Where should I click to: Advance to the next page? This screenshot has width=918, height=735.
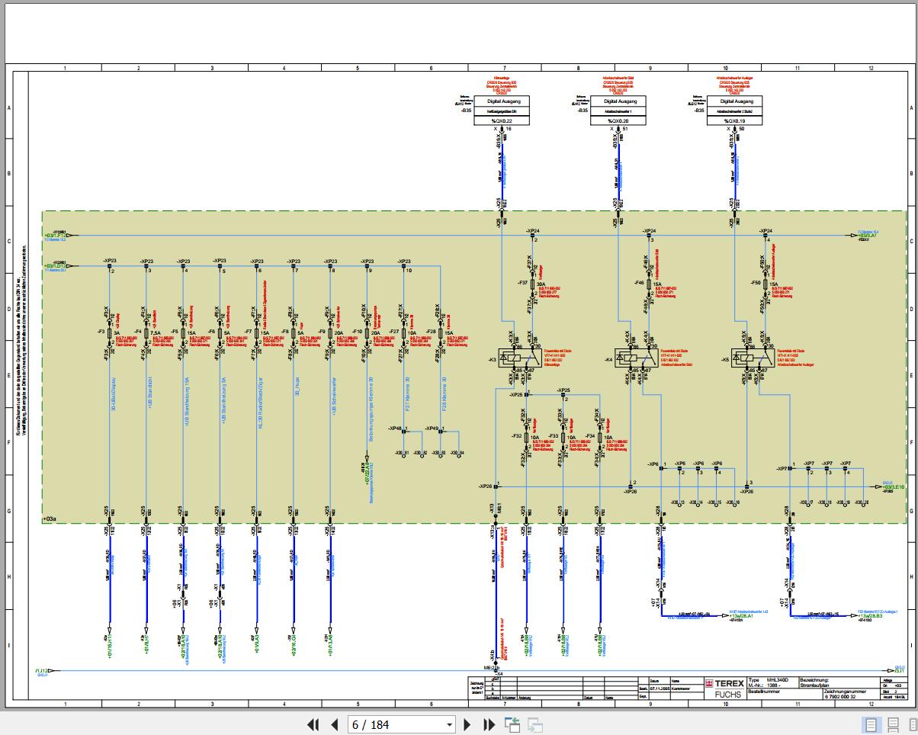tap(467, 724)
